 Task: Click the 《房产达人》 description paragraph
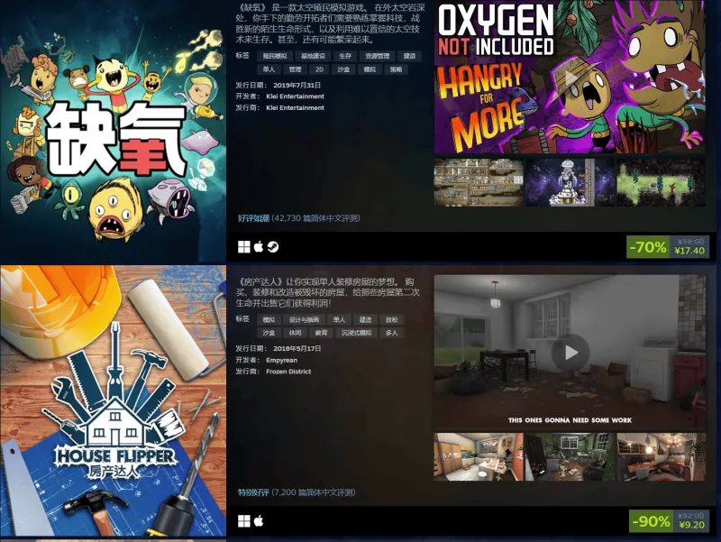point(327,292)
